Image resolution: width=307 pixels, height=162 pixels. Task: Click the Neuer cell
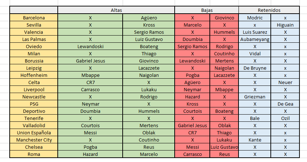click(x=285, y=82)
